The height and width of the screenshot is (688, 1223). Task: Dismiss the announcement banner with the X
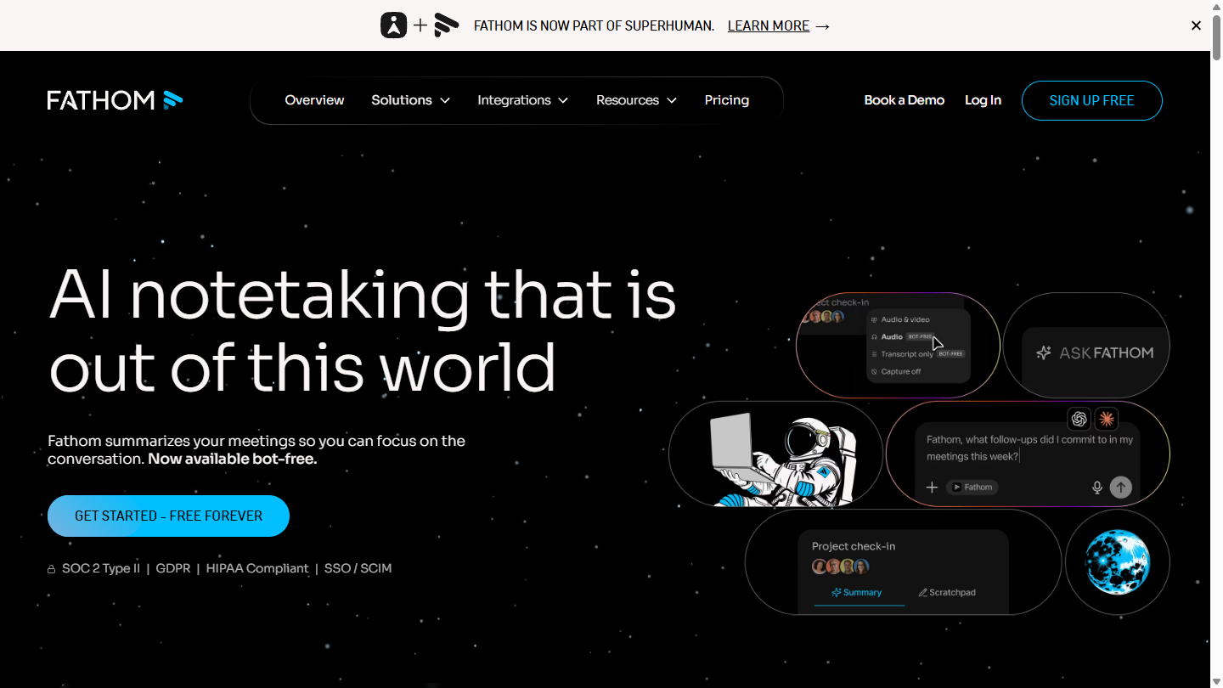tap(1196, 25)
